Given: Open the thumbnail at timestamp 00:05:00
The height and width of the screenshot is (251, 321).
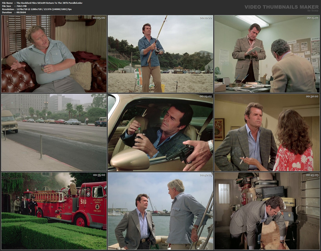Looking at the screenshot, I should coord(54,54).
